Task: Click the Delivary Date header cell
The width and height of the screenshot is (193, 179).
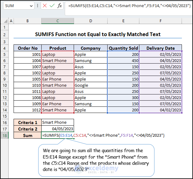Action: pos(160,48)
